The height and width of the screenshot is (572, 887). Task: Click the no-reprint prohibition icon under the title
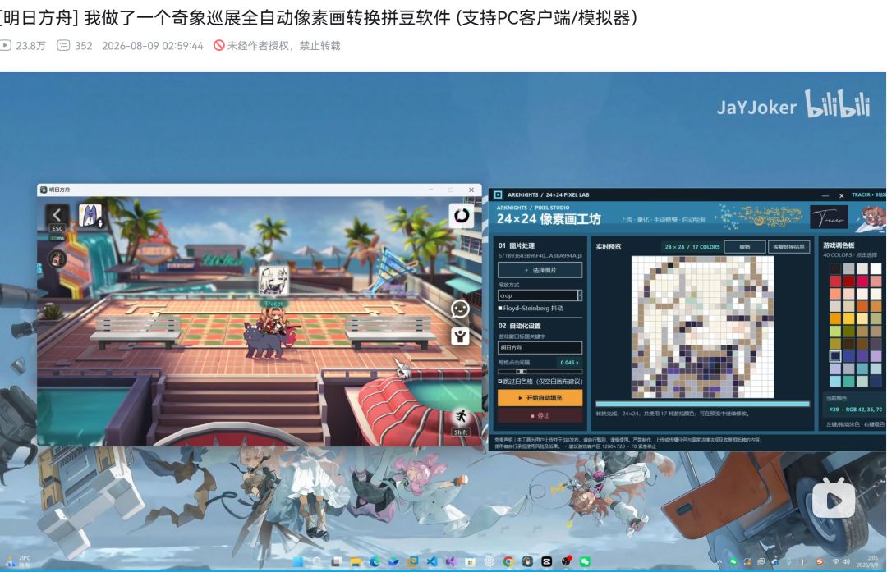pos(219,45)
